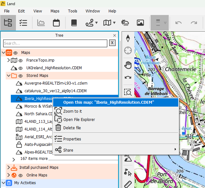Open the route tool dropdown arrow

(96, 23)
